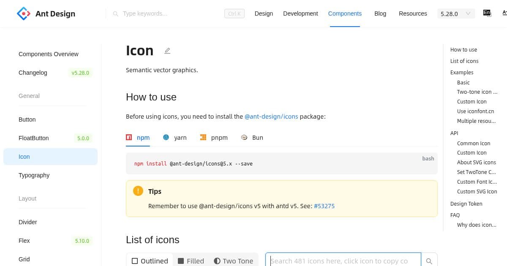Jump to Custom Font Ic... anchor
Image resolution: width=507 pixels, height=266 pixels.
[477, 182]
